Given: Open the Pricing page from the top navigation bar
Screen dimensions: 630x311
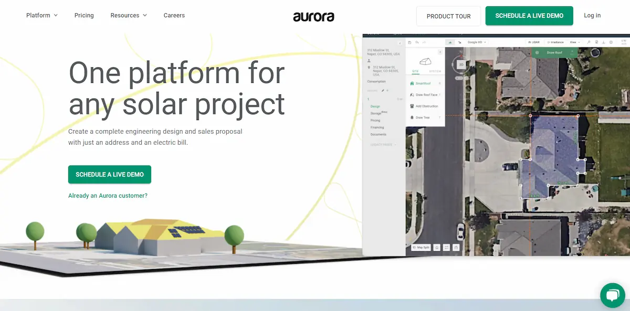Looking at the screenshot, I should pos(84,15).
